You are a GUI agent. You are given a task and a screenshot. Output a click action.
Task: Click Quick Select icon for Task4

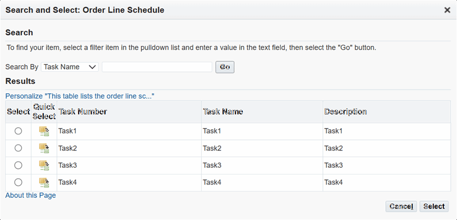(44, 182)
